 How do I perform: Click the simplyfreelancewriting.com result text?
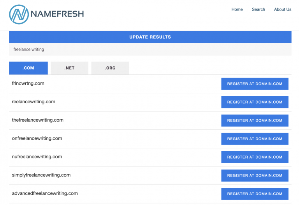pos(41,175)
